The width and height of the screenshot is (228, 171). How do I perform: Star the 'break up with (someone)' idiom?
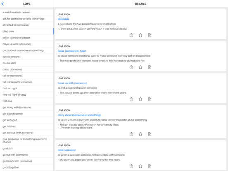(140, 99)
